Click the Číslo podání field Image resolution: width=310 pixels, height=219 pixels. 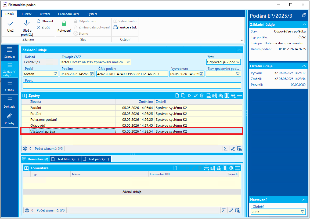pos(132,74)
